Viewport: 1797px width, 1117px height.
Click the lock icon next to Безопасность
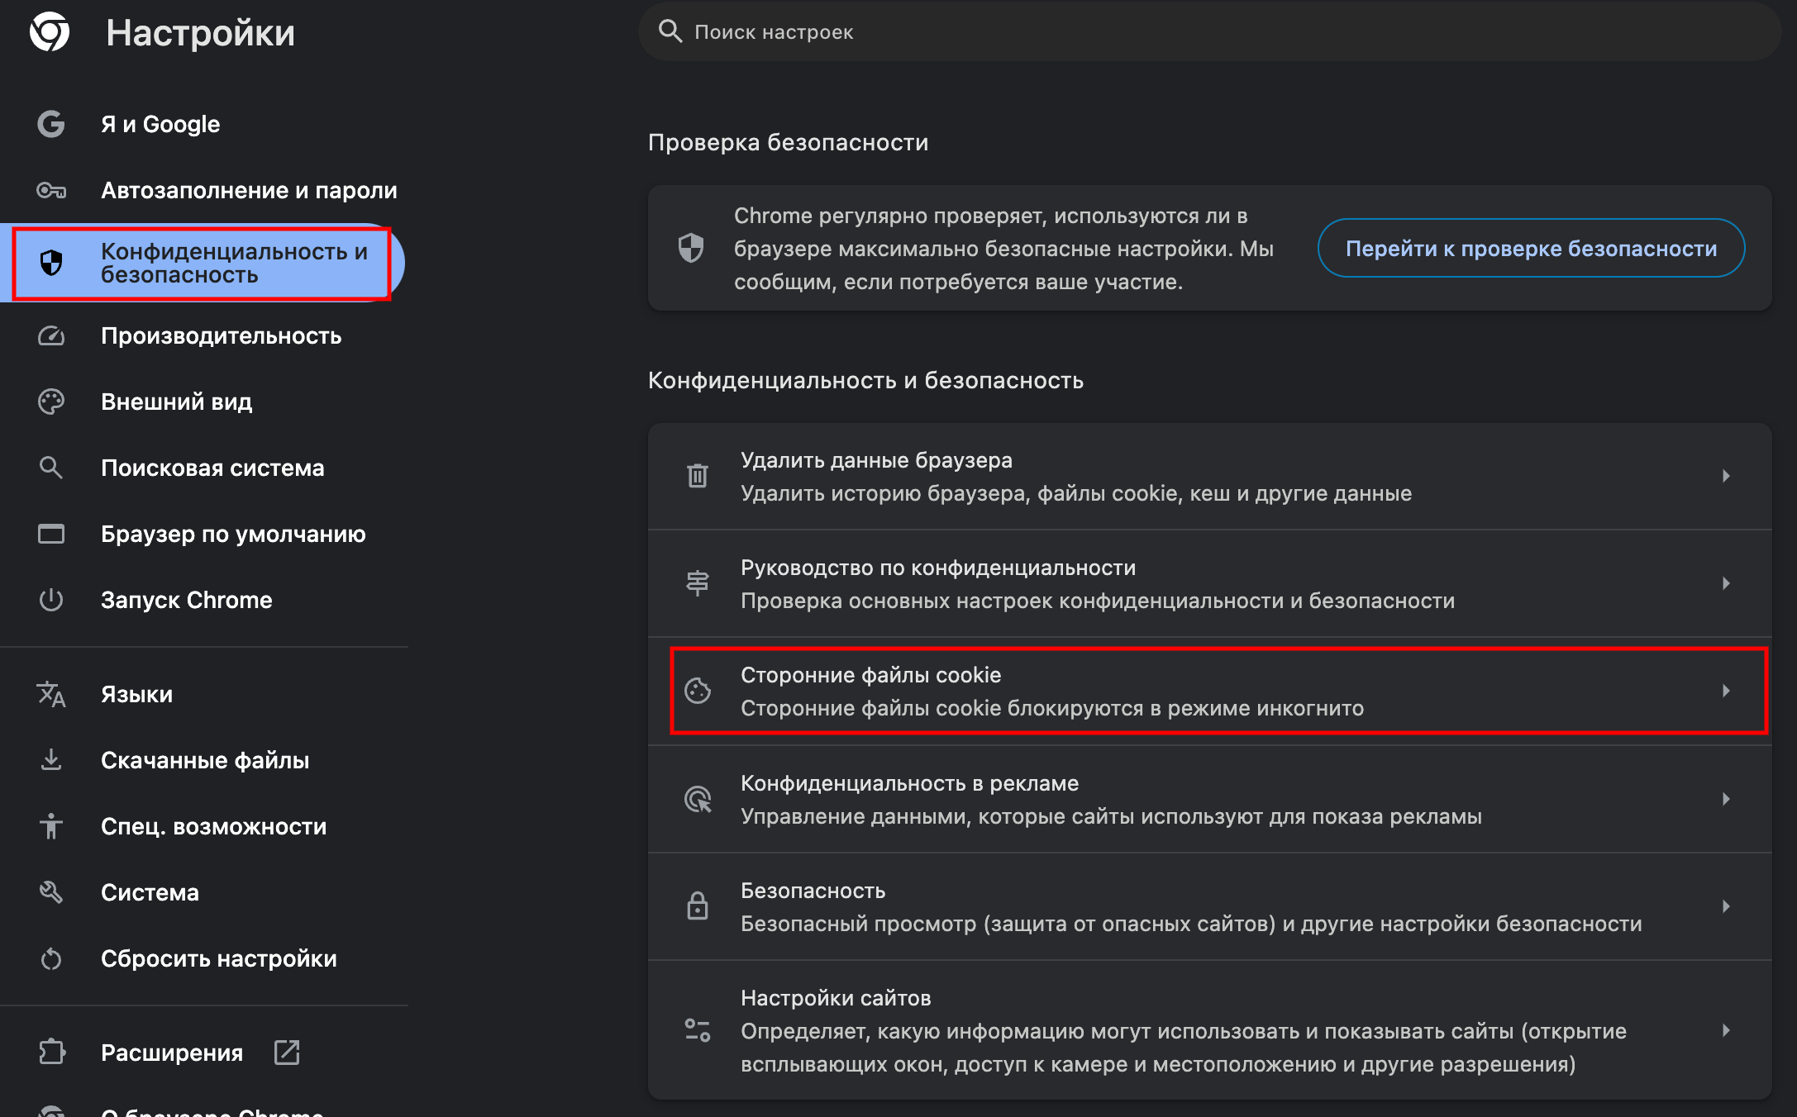pyautogui.click(x=698, y=906)
